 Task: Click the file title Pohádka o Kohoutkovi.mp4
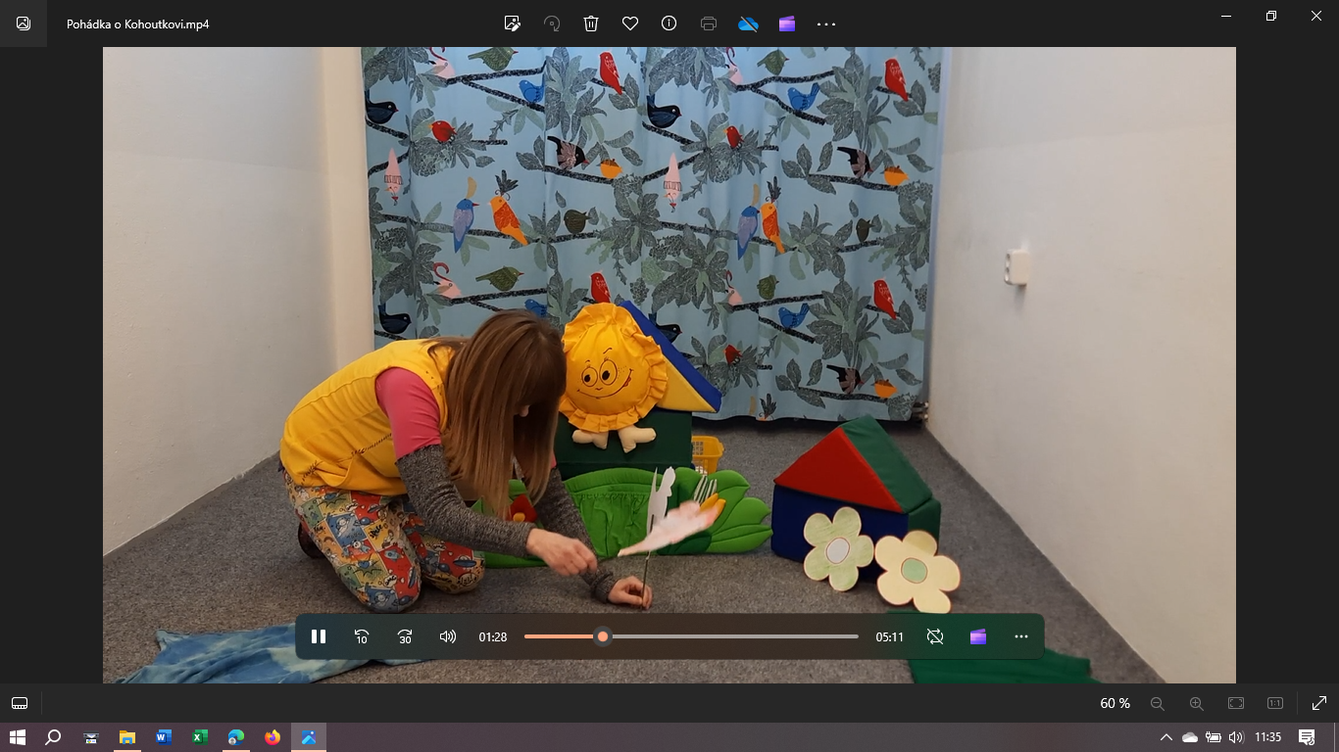[x=138, y=23]
